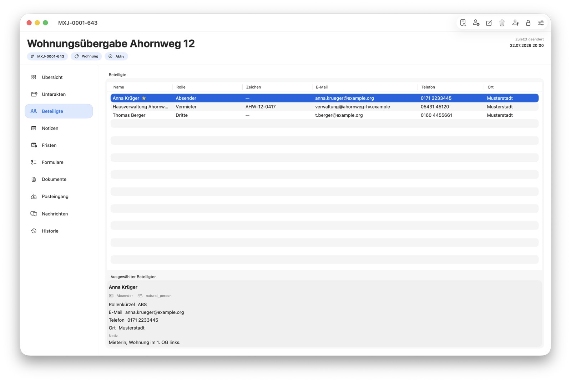Click the star next to Anna Krüger

pos(144,98)
